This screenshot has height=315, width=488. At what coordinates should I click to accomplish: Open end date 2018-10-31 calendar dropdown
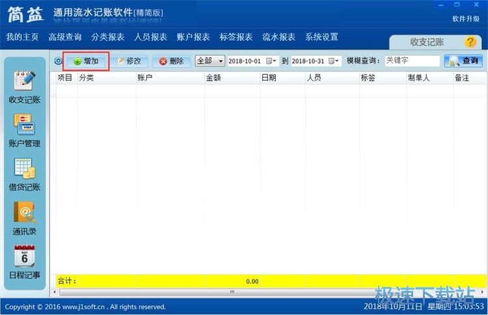click(334, 61)
